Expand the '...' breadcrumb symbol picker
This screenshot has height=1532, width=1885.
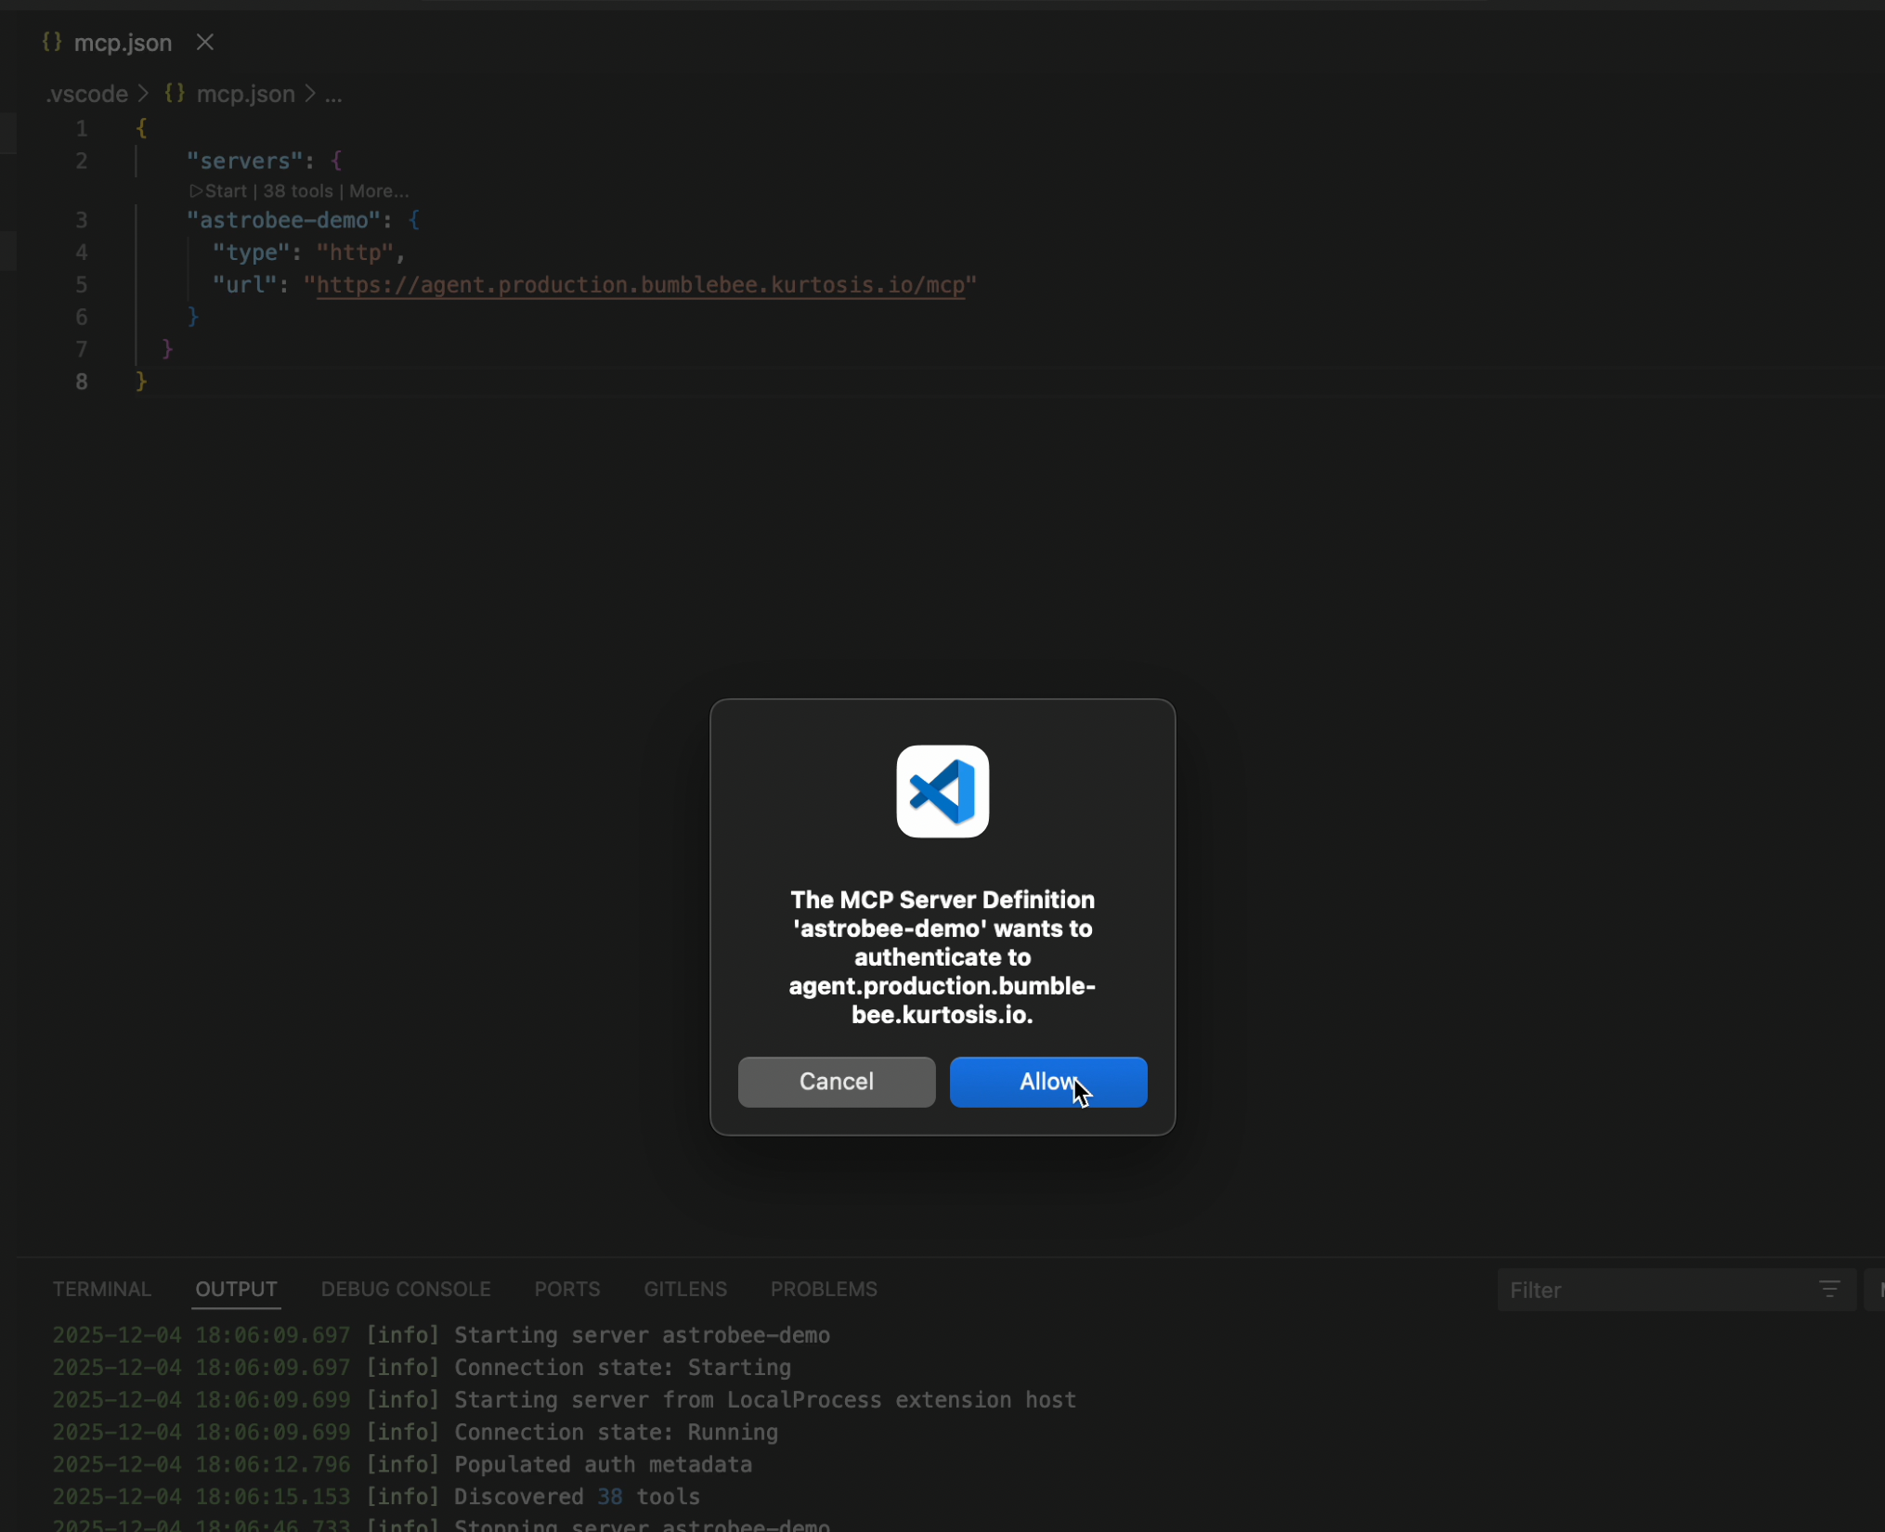(332, 94)
